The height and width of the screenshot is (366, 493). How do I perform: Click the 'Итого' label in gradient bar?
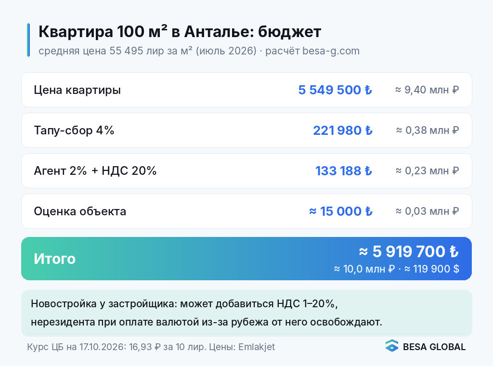tap(55, 259)
